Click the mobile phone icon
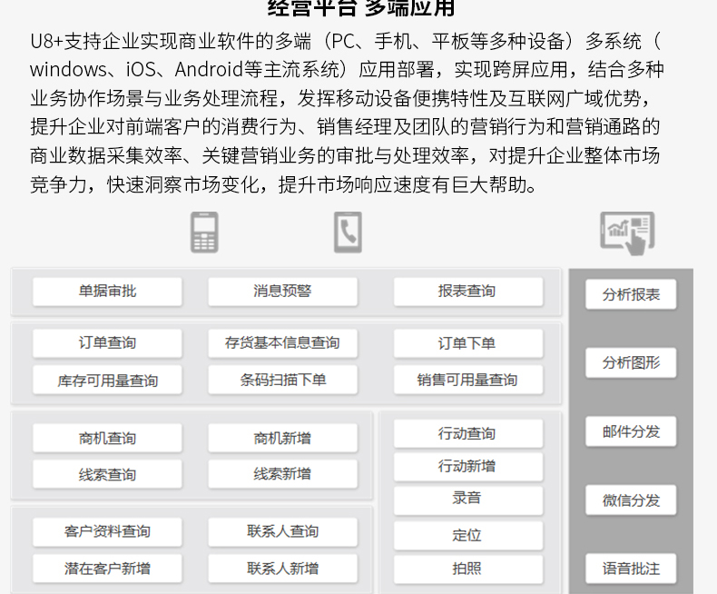The image size is (717, 594). 204,232
